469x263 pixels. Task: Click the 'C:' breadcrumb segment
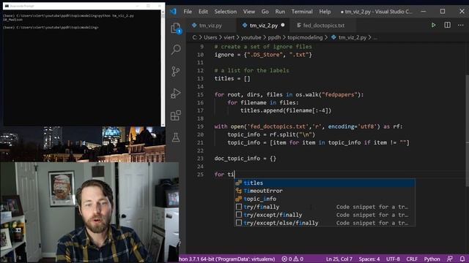(194, 37)
